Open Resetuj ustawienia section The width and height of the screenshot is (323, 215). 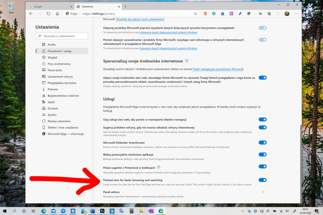click(62, 121)
